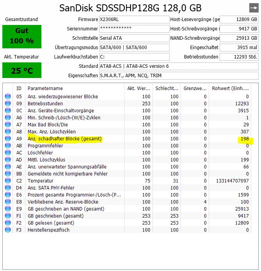Select the 'Löschfehler' row
Image resolution: width=261 pixels, height=271 pixels.
[127, 152]
